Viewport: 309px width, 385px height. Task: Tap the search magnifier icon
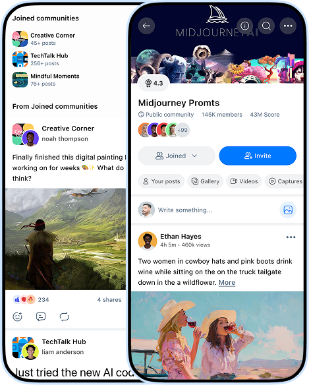266,26
